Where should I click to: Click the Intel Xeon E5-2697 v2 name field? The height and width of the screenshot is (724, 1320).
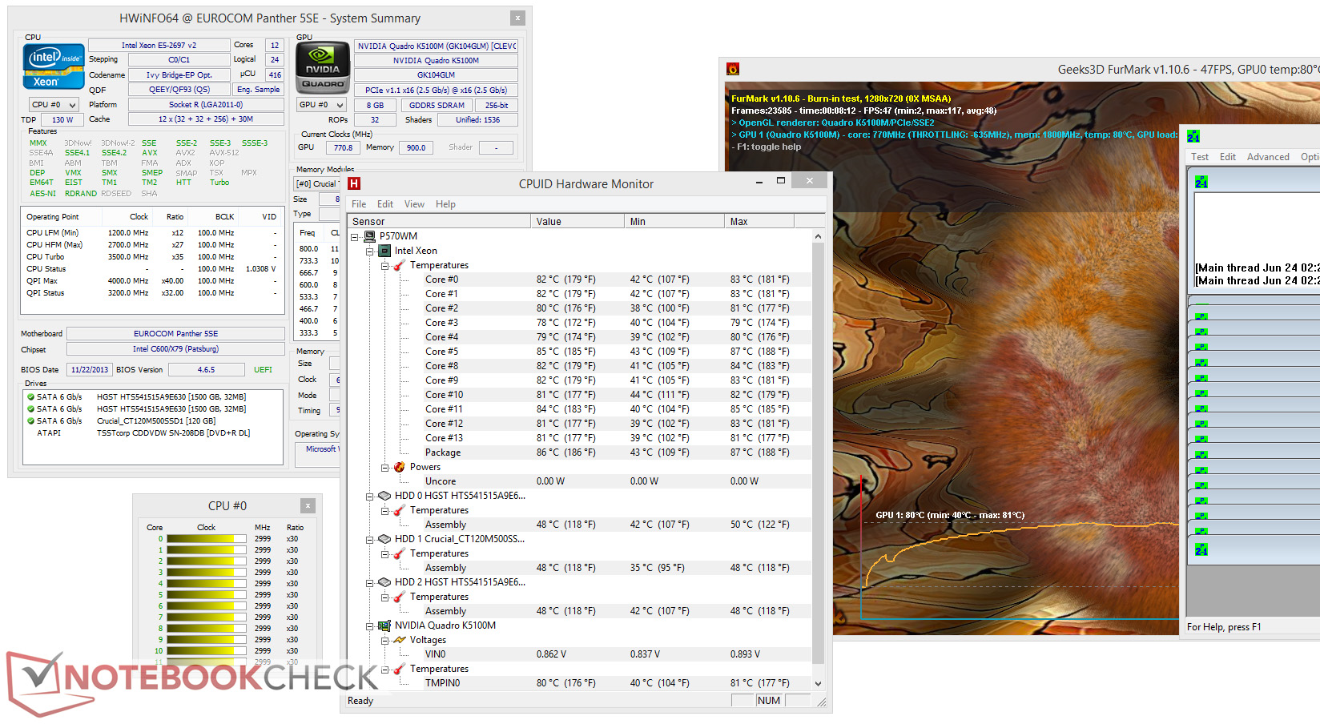click(159, 46)
